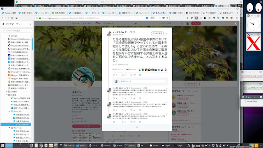Open the tweet options chevron dropdown
This screenshot has height=148, width=263.
(x=167, y=33)
